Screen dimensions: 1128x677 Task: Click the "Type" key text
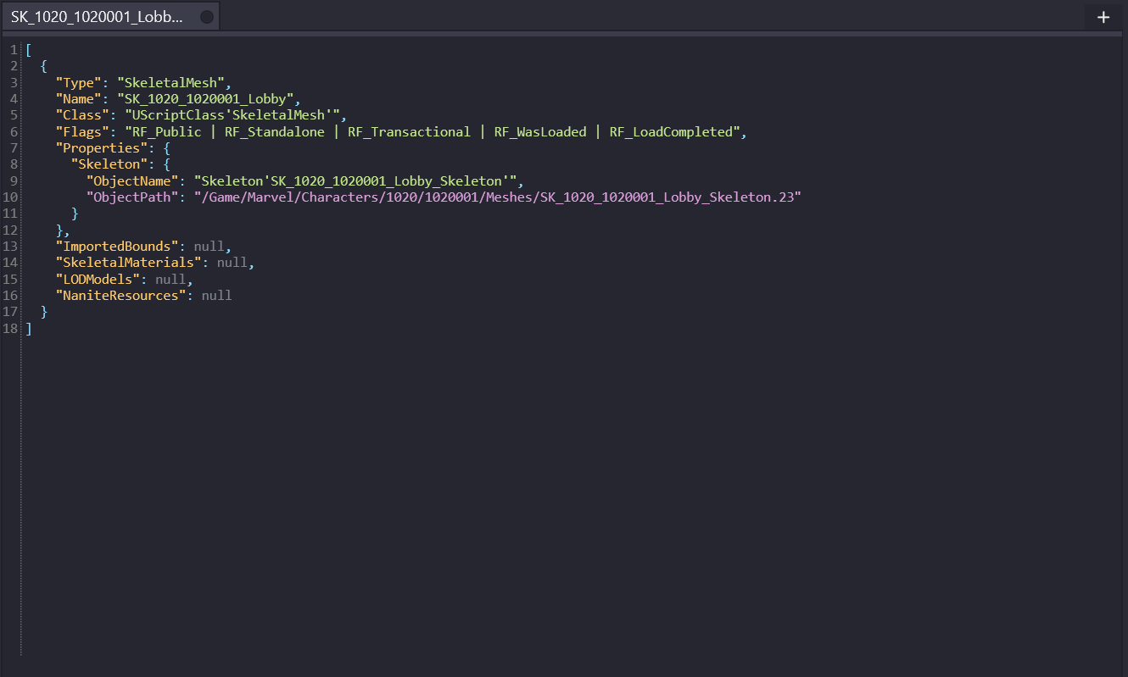80,82
